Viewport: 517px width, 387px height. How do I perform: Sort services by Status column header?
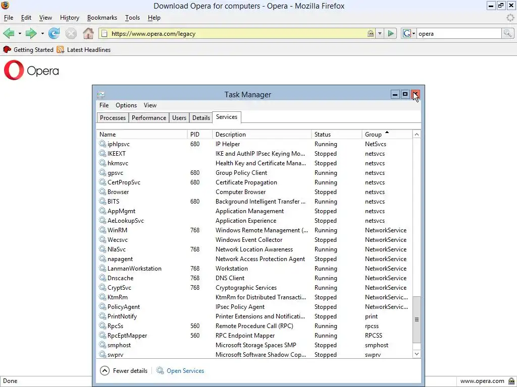point(336,134)
